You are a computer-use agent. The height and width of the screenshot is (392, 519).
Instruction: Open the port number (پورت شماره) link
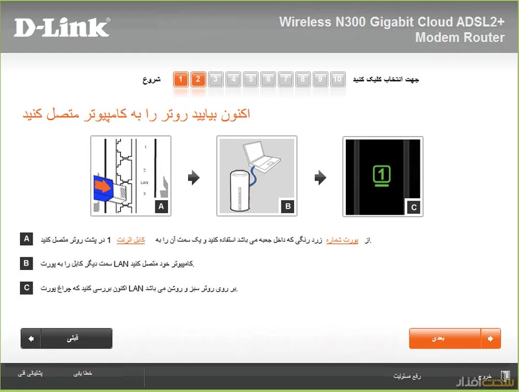pos(342,240)
